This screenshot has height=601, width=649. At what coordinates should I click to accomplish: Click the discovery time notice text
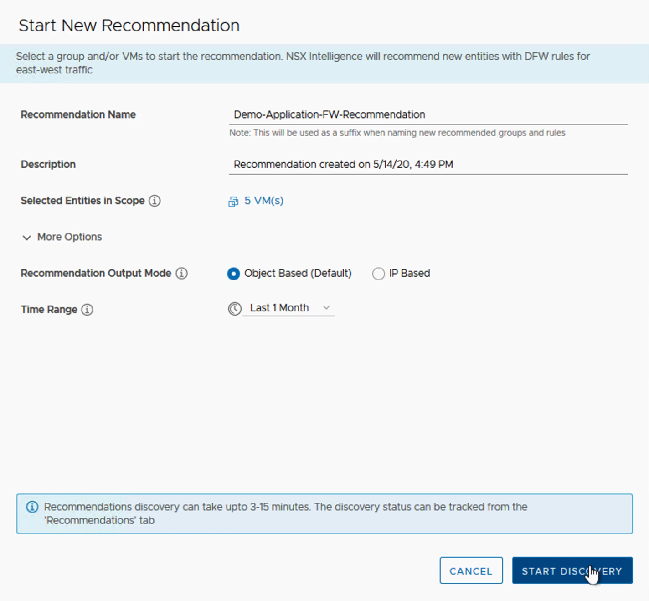click(286, 513)
